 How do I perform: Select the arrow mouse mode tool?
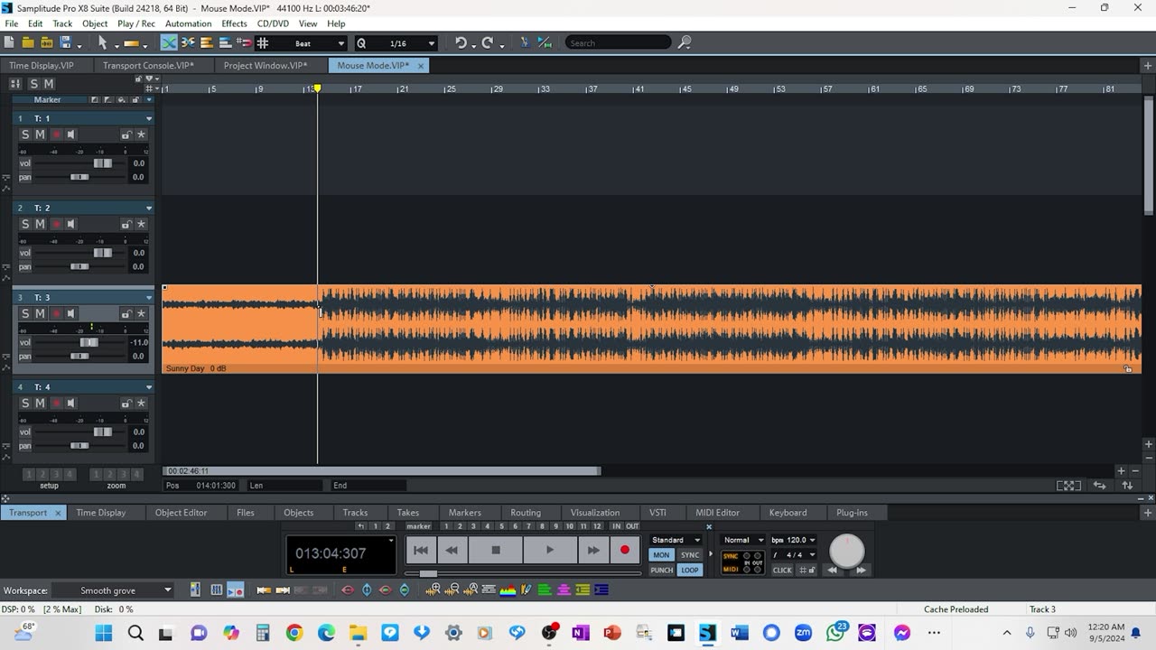click(x=102, y=42)
